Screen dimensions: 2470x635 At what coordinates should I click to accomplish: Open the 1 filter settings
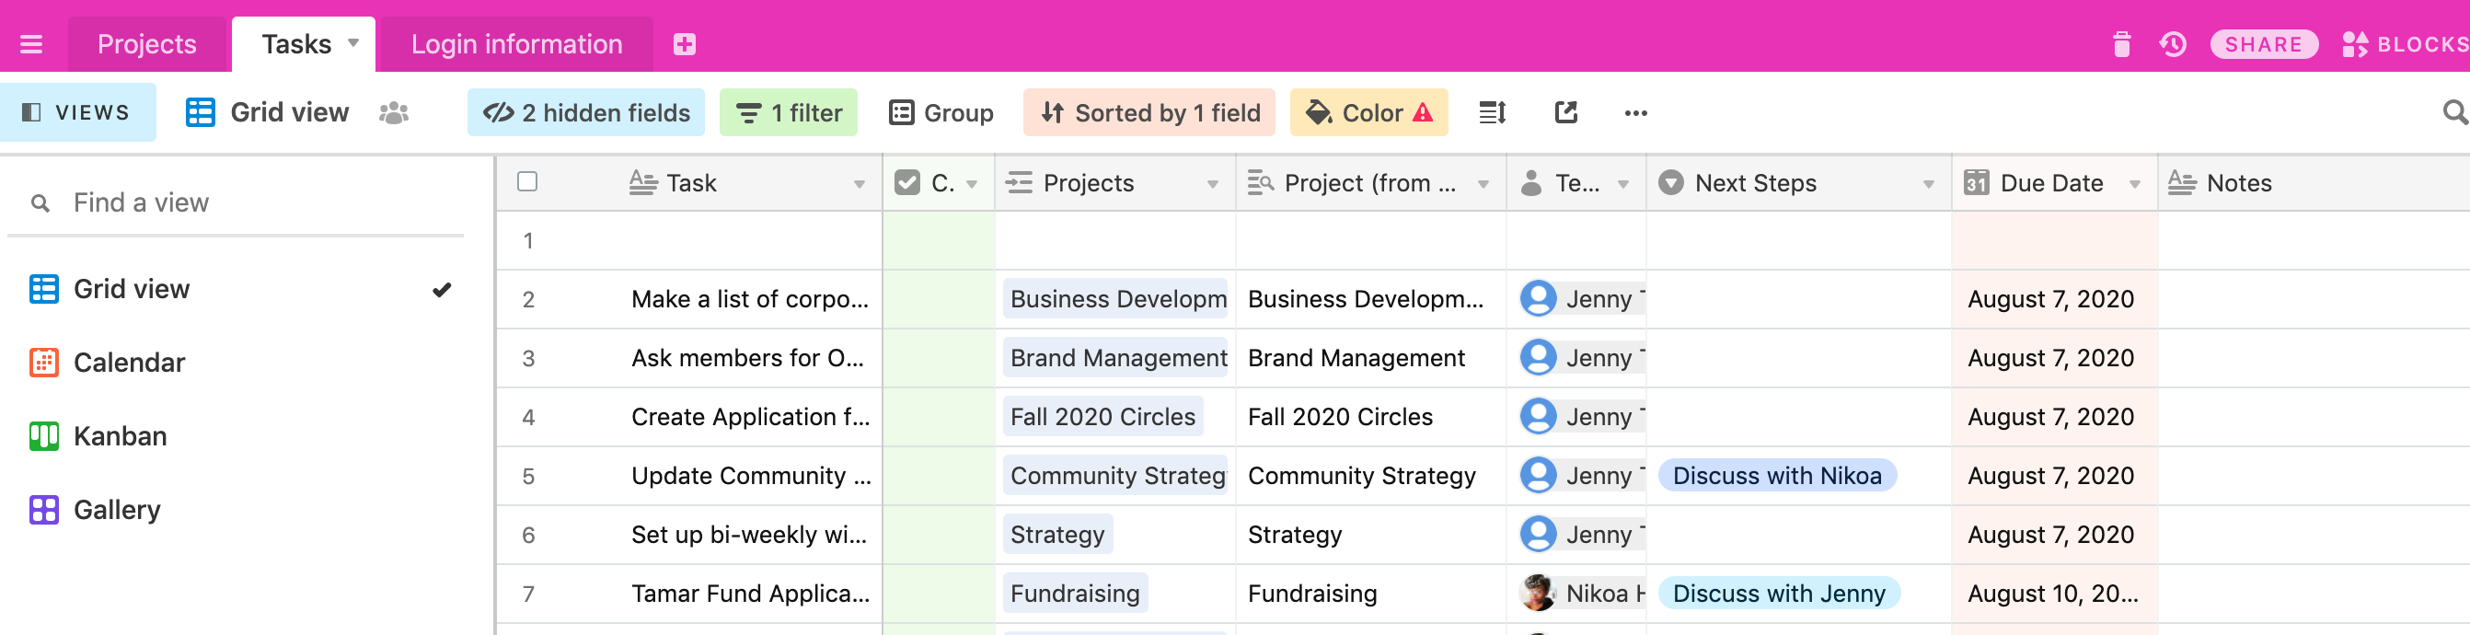pyautogui.click(x=788, y=112)
